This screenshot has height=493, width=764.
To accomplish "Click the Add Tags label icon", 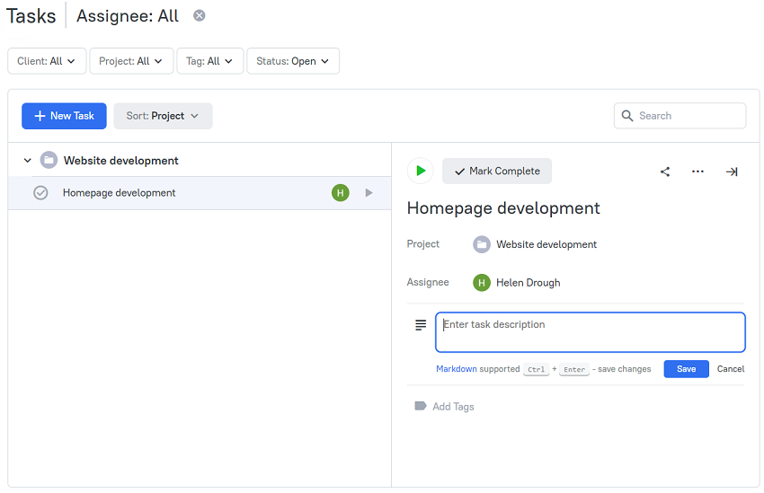I will pyautogui.click(x=420, y=406).
